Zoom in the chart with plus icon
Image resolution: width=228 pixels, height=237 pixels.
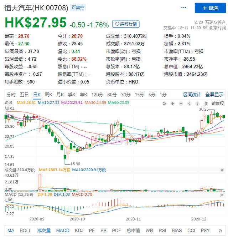click(x=173, y=104)
